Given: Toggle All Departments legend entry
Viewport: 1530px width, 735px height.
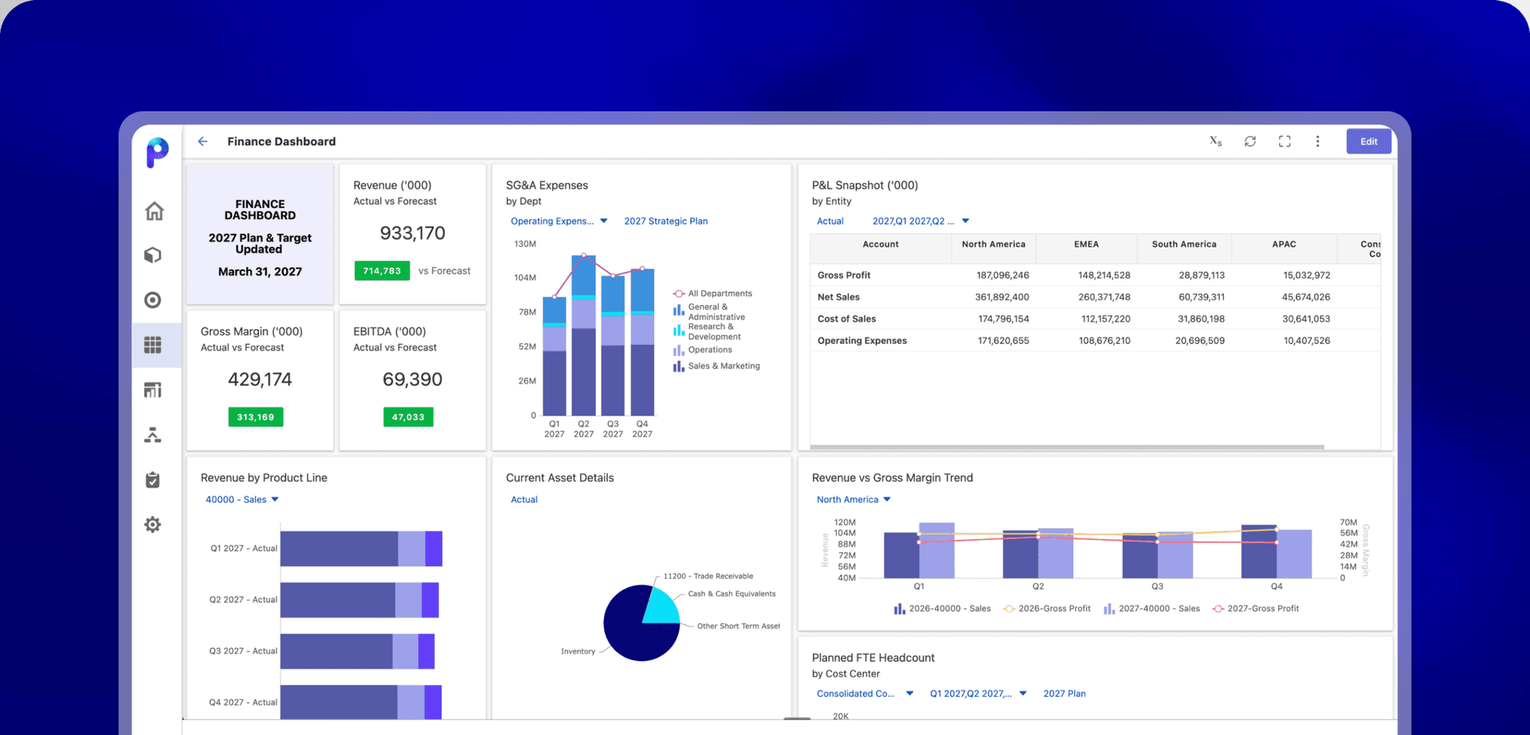Looking at the screenshot, I should pyautogui.click(x=712, y=294).
